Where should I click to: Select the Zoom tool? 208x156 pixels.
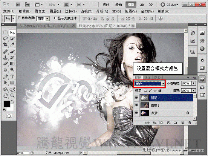point(12,95)
